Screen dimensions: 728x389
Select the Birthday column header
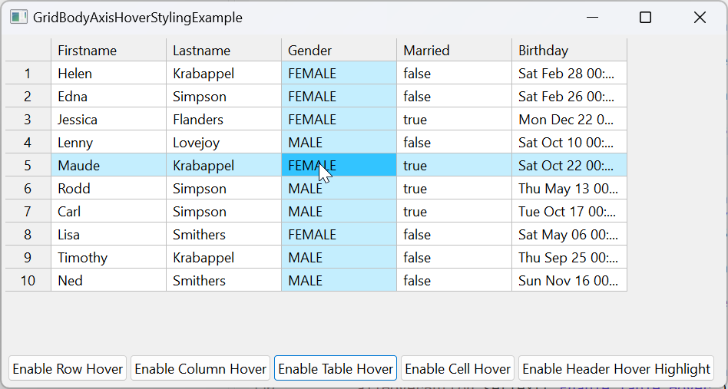coord(569,51)
